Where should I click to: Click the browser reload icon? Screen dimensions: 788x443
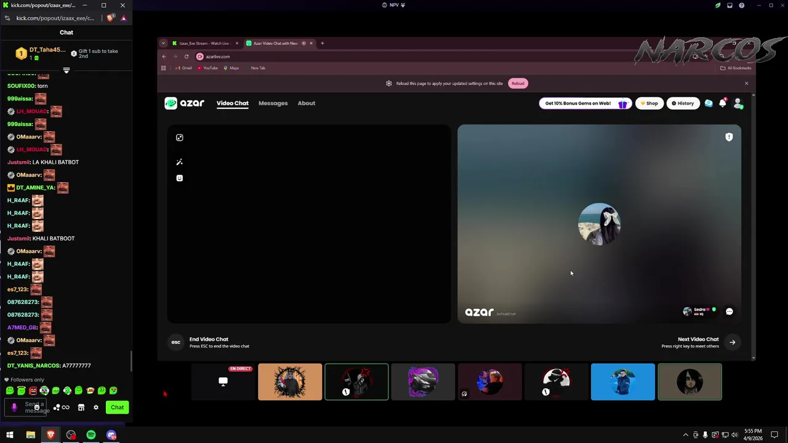point(187,57)
